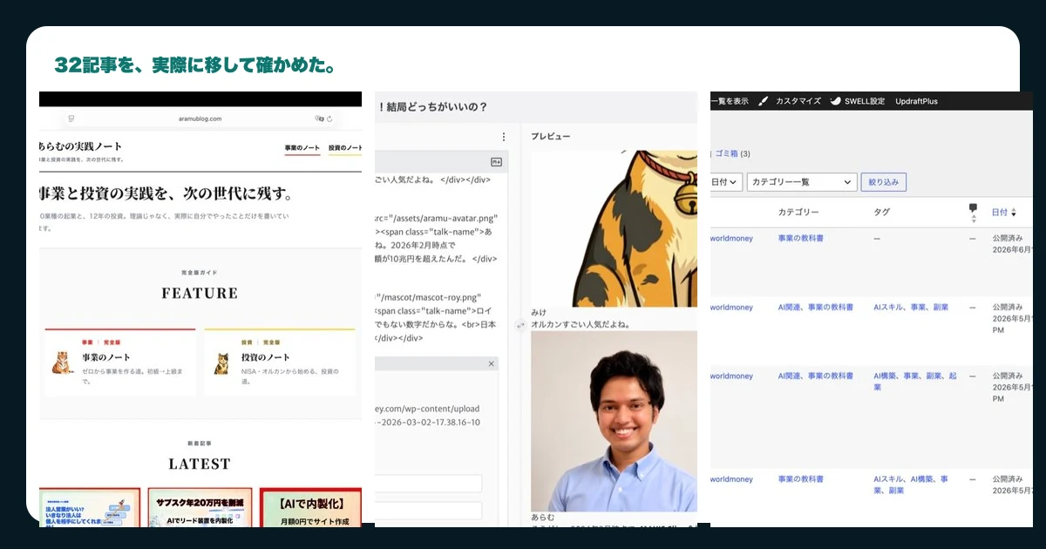
Task: Open カスタマイズ in the WordPress admin bar
Action: (x=798, y=101)
